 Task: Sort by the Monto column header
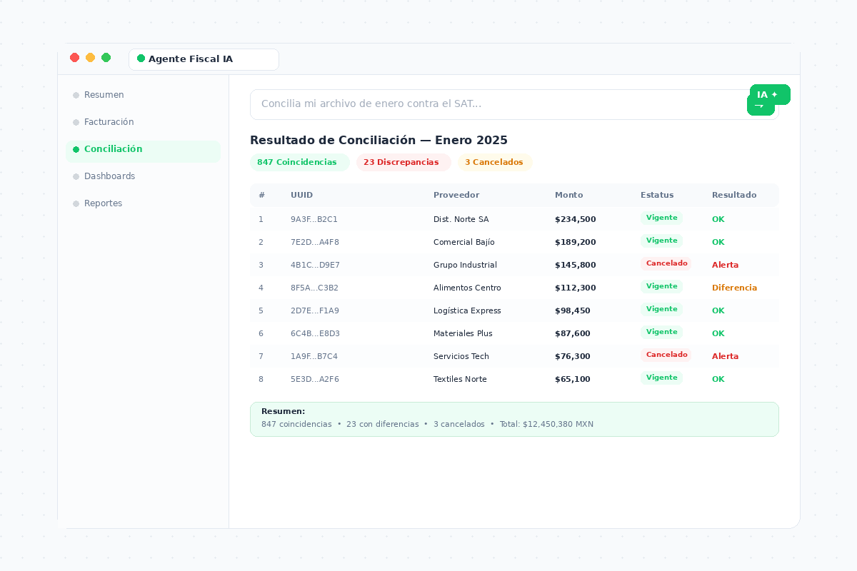coord(569,195)
